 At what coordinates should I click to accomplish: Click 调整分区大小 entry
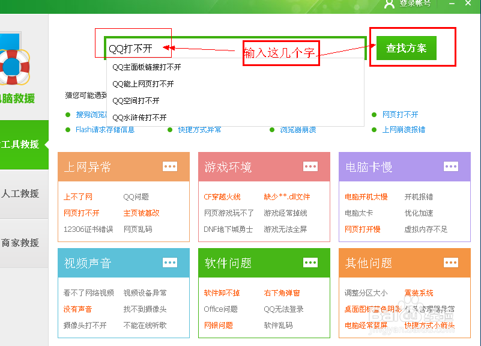coord(366,293)
